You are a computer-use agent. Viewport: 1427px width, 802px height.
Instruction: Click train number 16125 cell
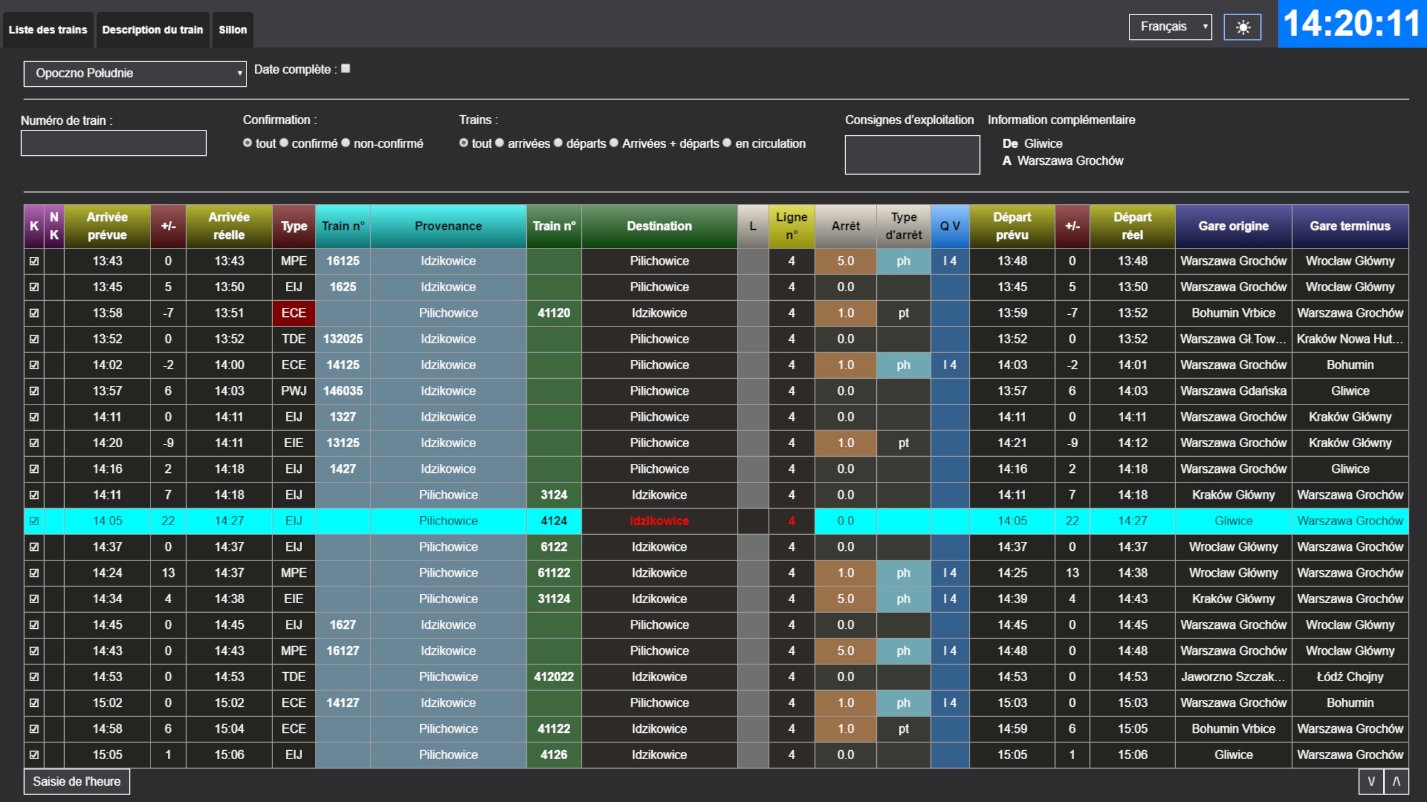tap(343, 261)
